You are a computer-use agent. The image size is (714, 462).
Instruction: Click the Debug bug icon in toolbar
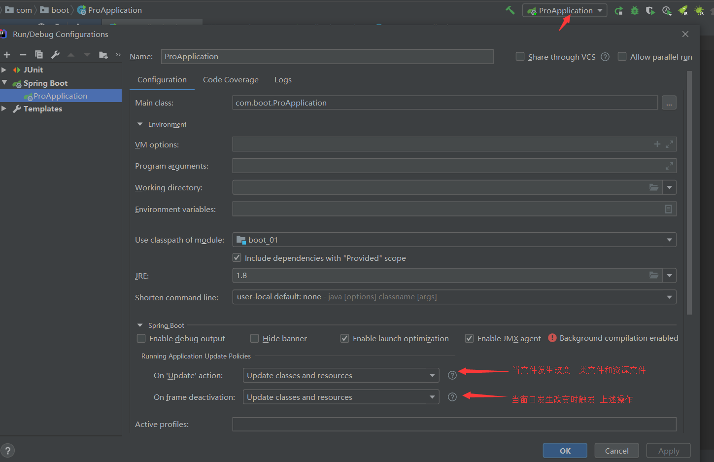coord(635,10)
